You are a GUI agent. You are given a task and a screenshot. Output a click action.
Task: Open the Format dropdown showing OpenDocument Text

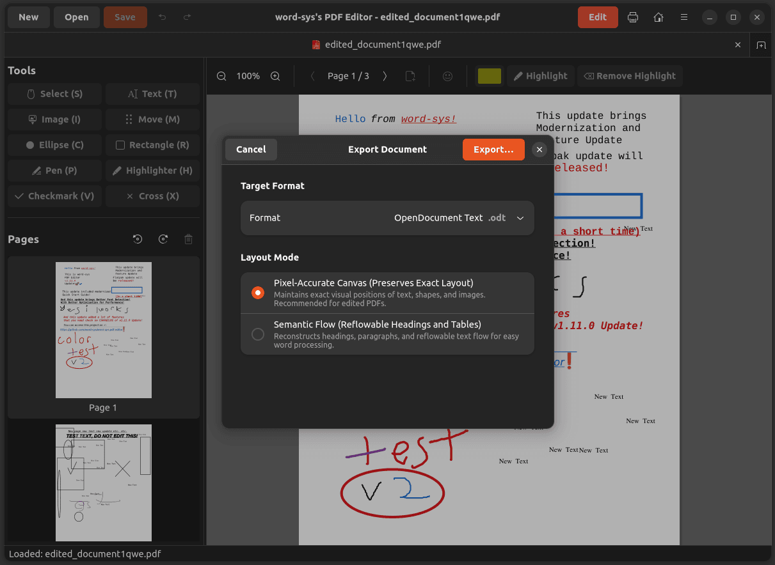[387, 218]
